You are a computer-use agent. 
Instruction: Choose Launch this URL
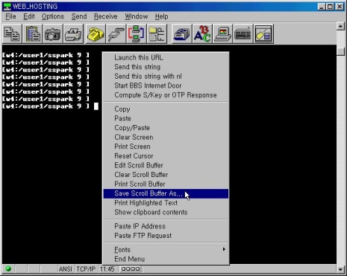coord(166,57)
